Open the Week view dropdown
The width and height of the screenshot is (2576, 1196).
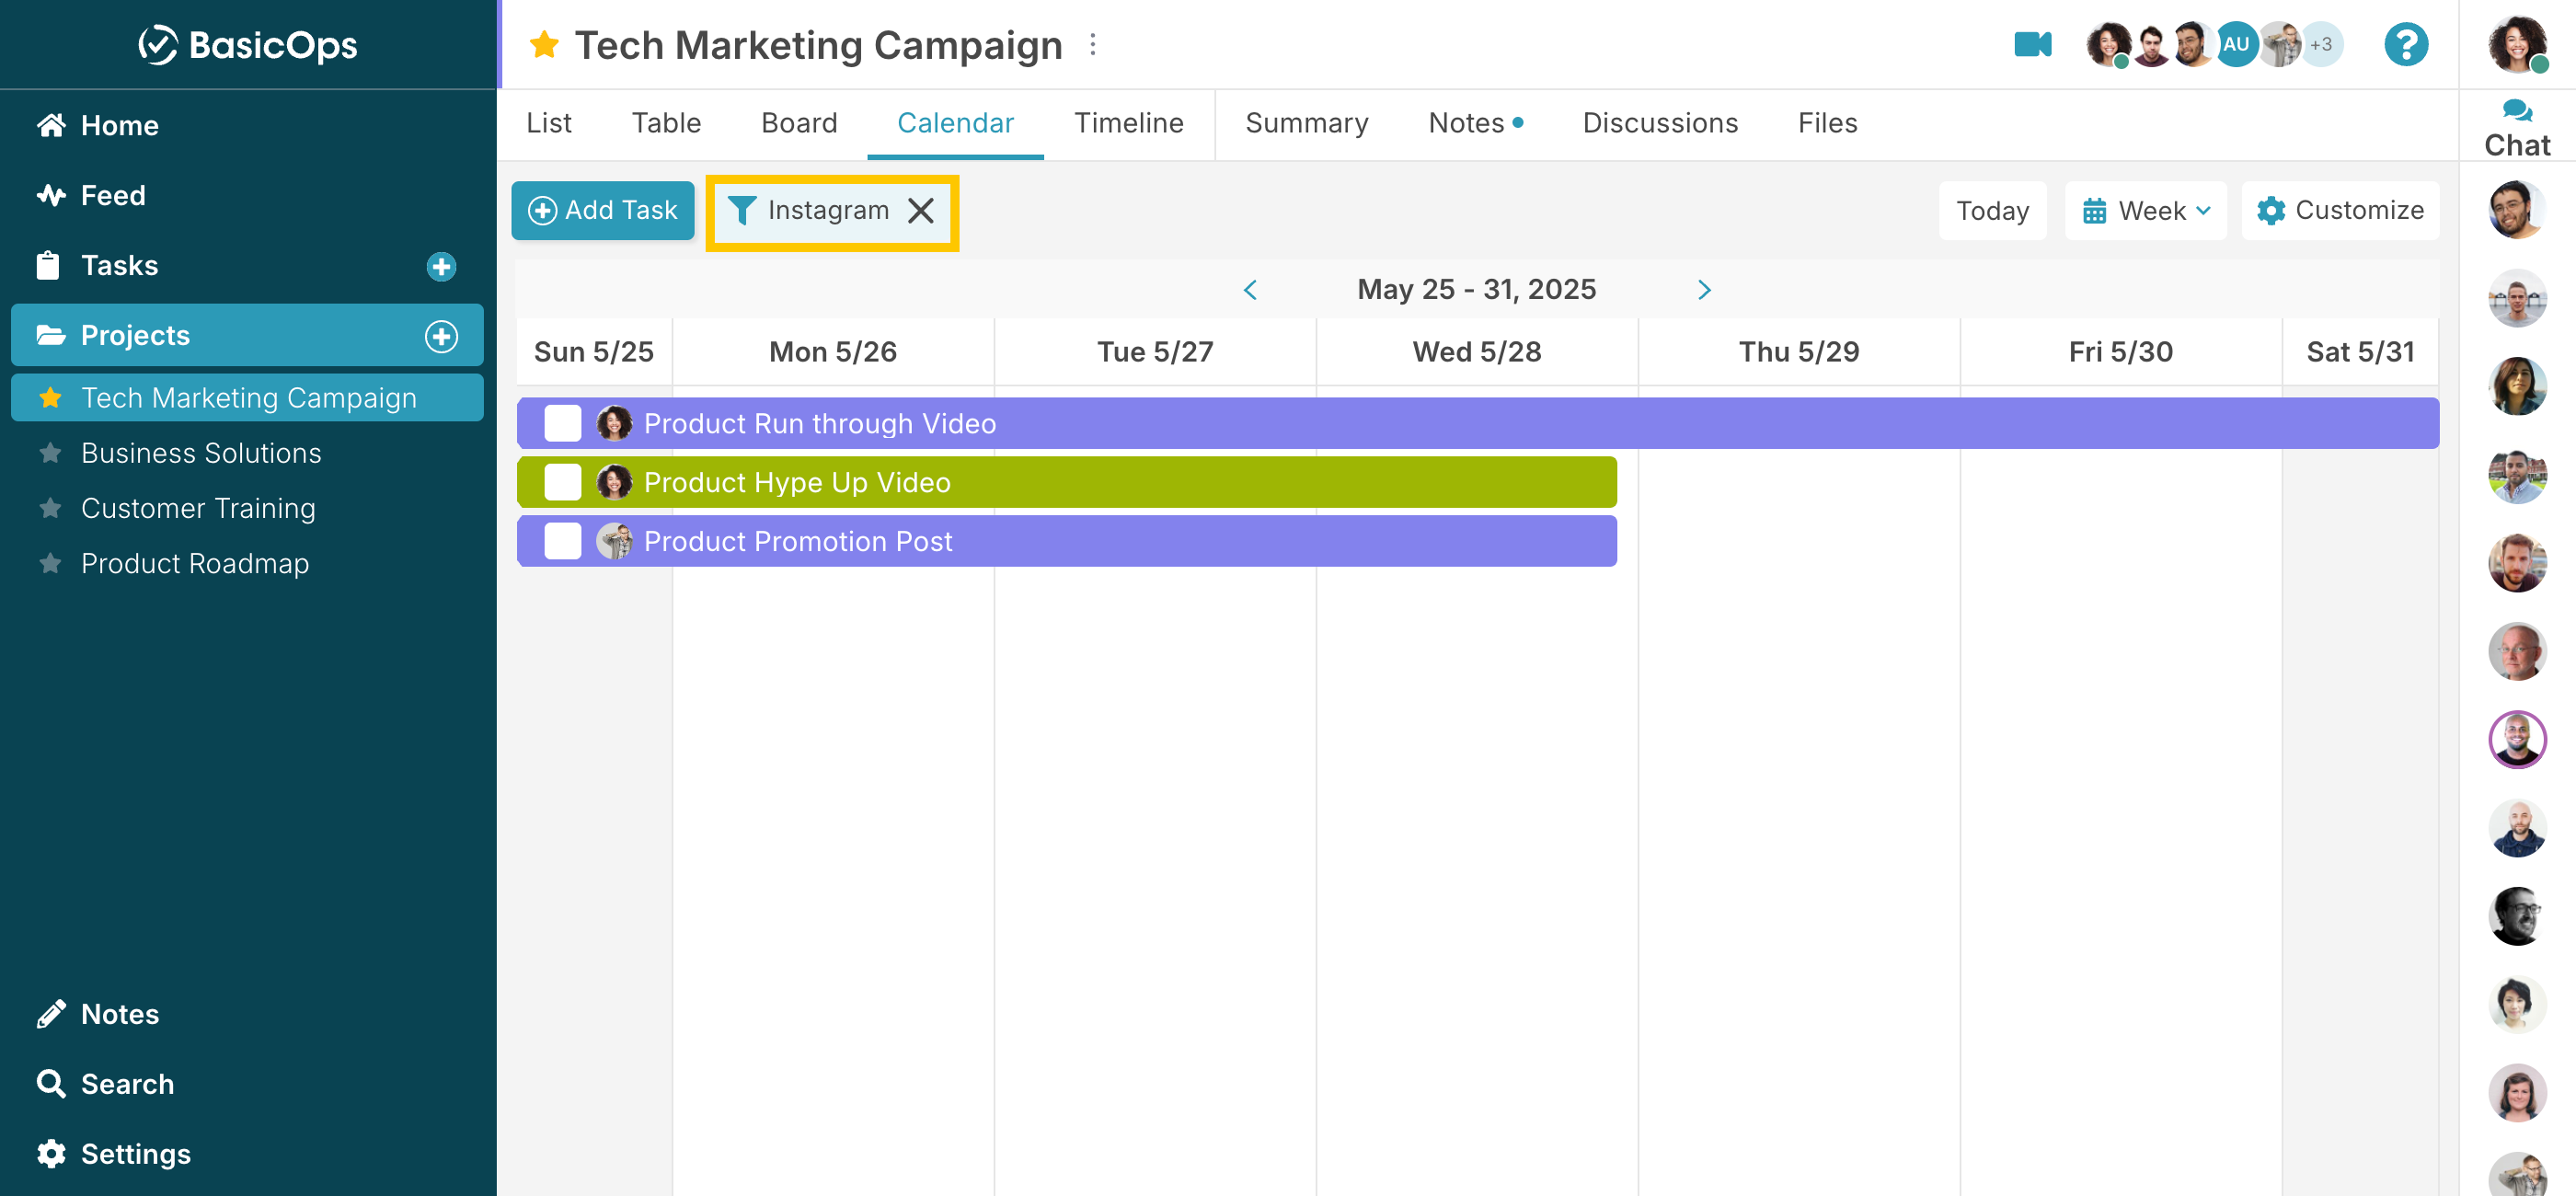[x=2145, y=210]
